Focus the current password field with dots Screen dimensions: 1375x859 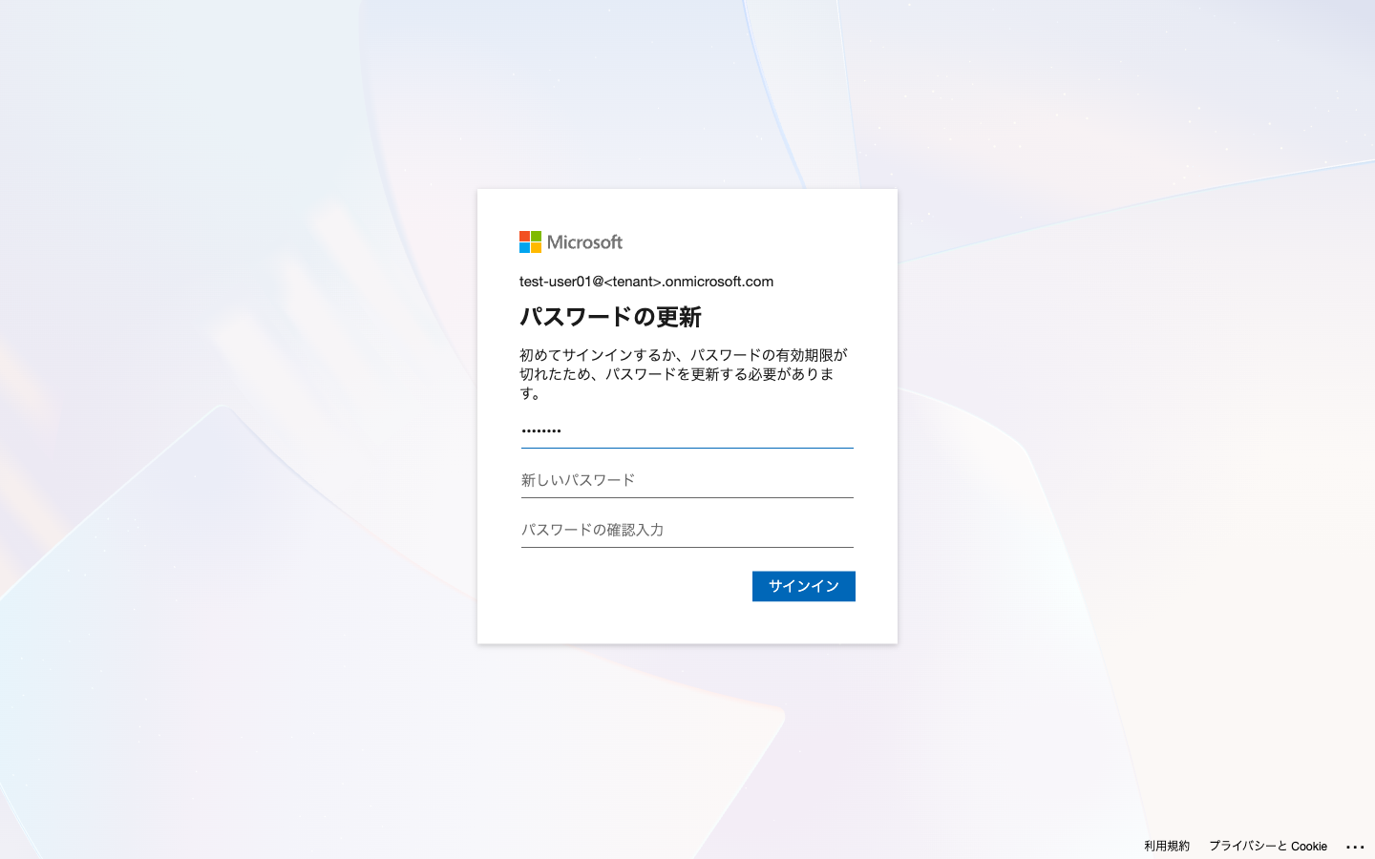click(x=687, y=431)
